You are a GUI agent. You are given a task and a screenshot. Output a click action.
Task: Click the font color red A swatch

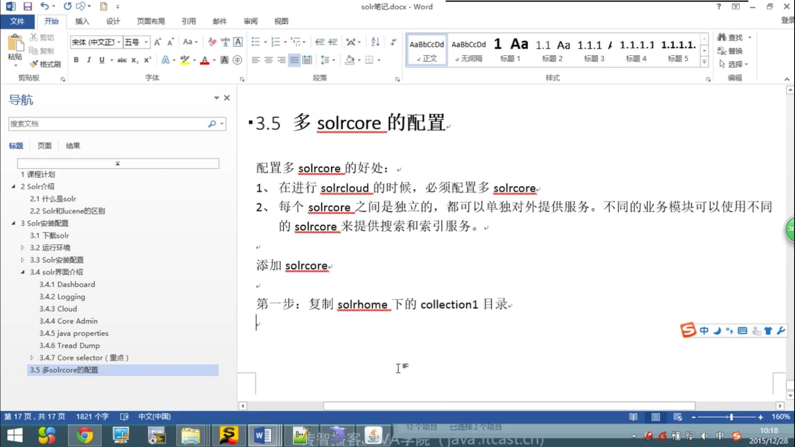pos(205,60)
